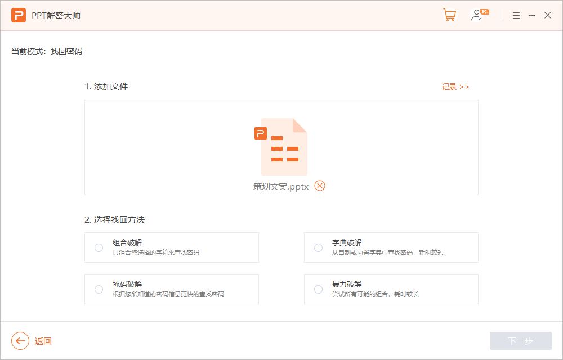Screen dimensions: 563x360
Task: Enable the 暴力破解 radio button
Action: pos(319,289)
